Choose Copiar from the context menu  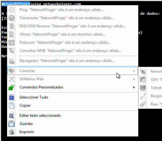coord(73,105)
